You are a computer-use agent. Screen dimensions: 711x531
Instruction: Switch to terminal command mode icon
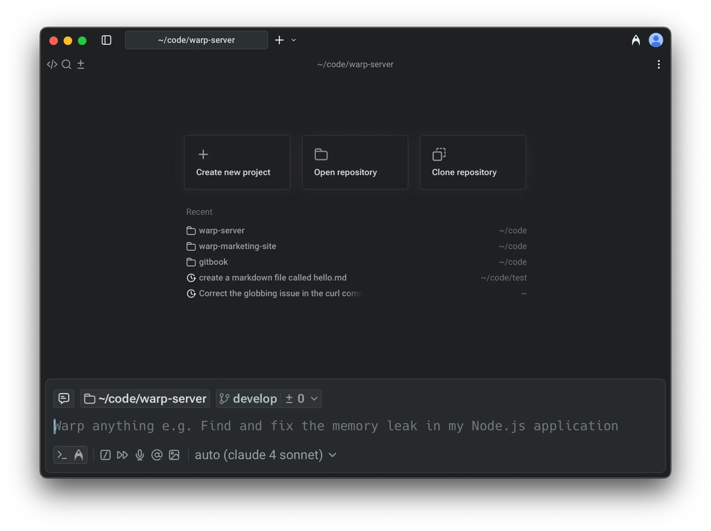pyautogui.click(x=62, y=455)
